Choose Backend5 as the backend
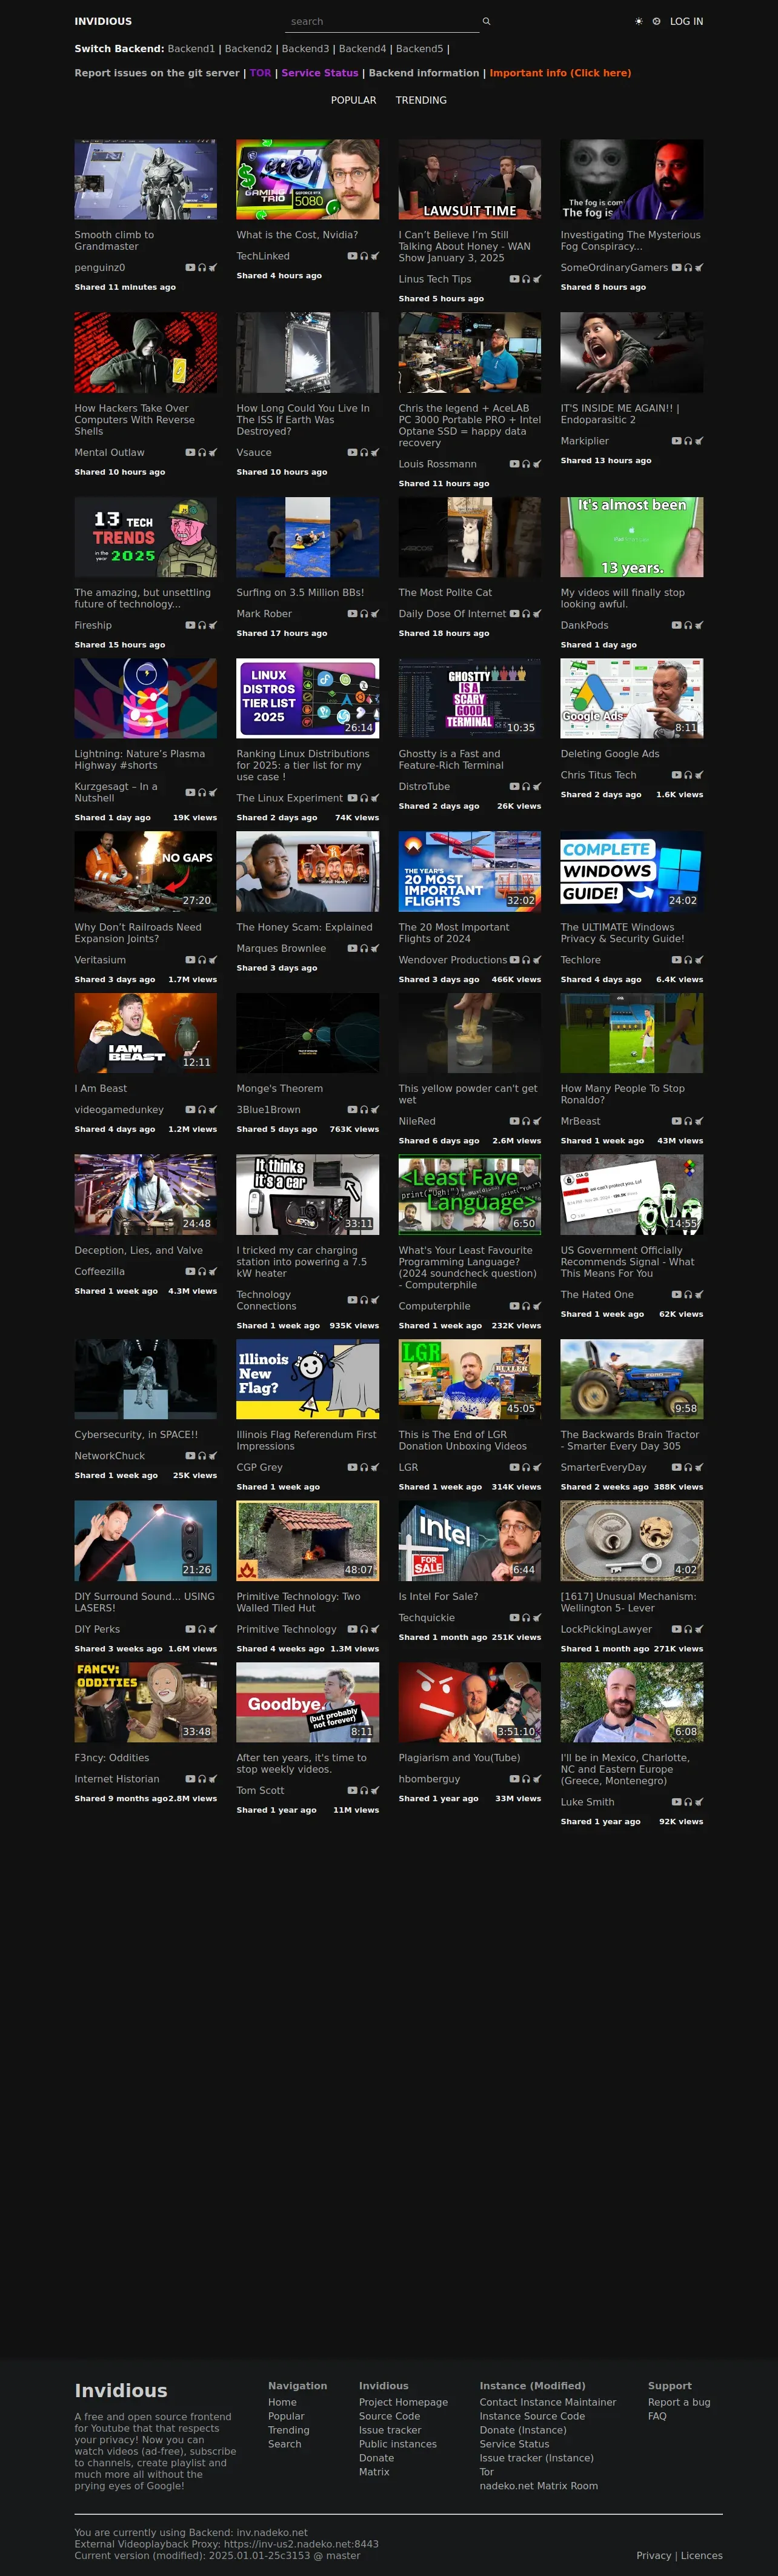 pos(419,49)
